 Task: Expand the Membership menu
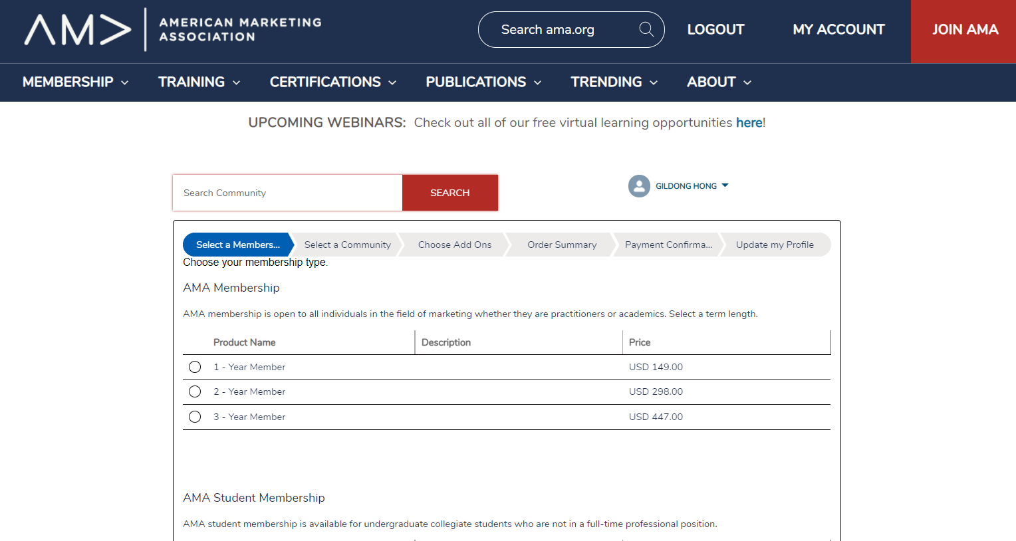(x=75, y=82)
